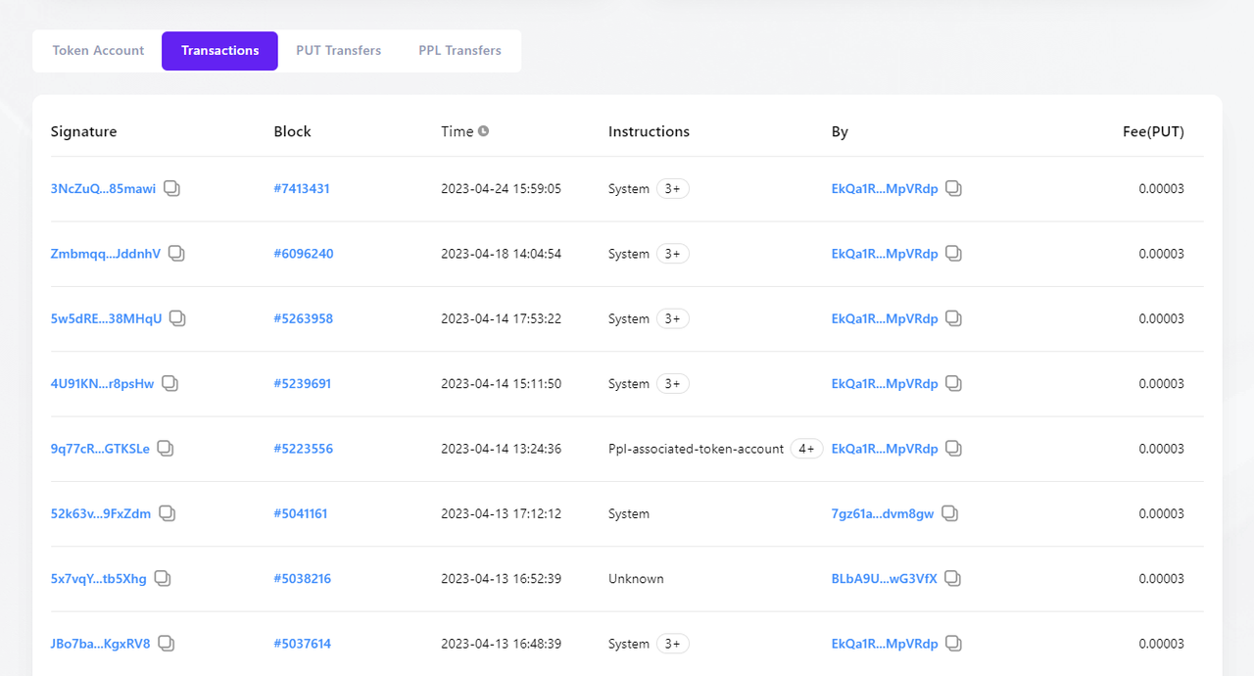Viewport: 1254px width, 676px height.
Task: Copy signature 5x7vqY...tb5Xhg
Action: (163, 579)
